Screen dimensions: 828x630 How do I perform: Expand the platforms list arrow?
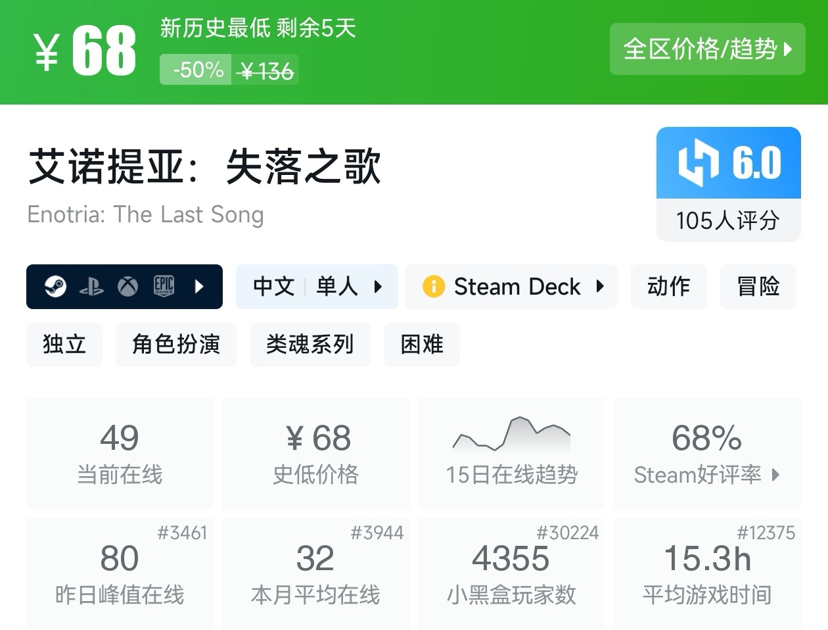(x=199, y=287)
